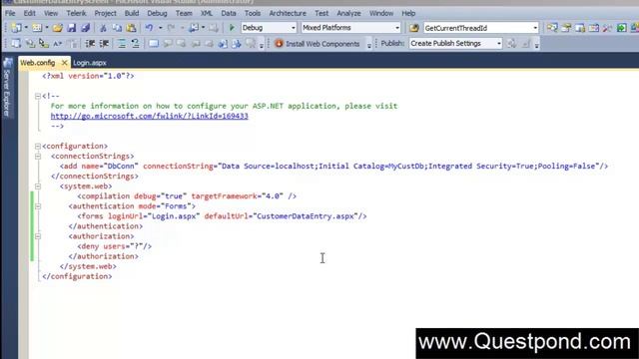The height and width of the screenshot is (359, 639).
Task: Collapse the XML comment block
Action: click(38, 96)
